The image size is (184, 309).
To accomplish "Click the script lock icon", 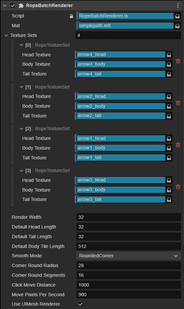I will click(71, 16).
